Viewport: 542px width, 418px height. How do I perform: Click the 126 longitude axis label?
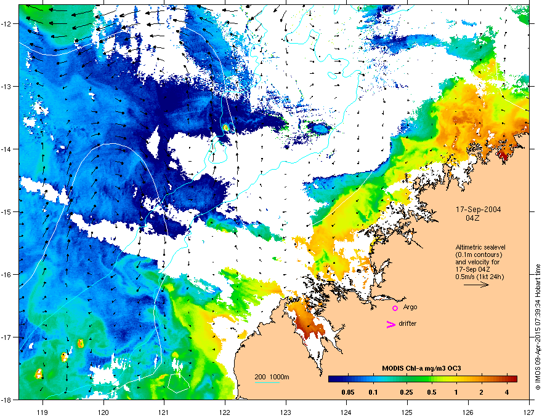[468, 412]
